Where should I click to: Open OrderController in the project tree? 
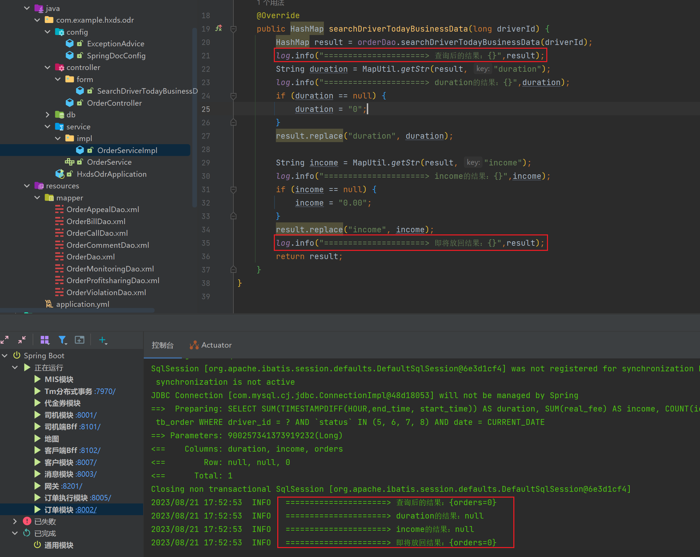tap(114, 103)
